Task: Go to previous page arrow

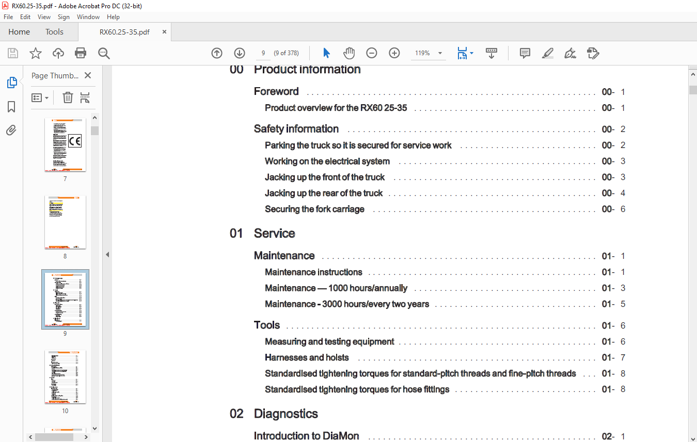Action: tap(217, 53)
